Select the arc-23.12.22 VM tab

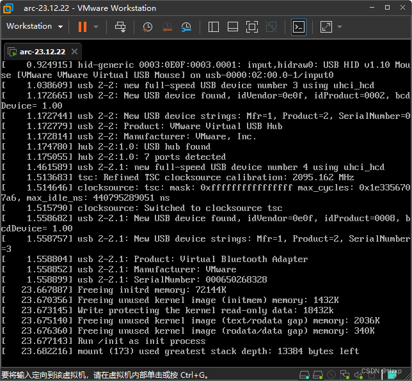pos(43,52)
